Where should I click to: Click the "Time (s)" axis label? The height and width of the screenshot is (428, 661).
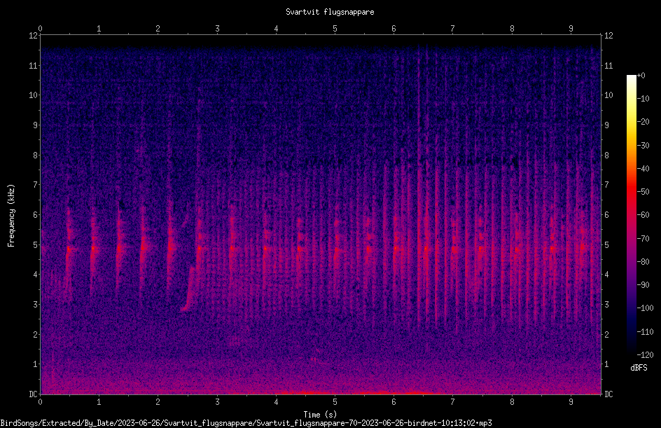click(320, 414)
